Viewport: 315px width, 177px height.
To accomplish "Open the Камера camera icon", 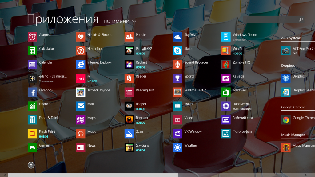I will [x=226, y=78].
